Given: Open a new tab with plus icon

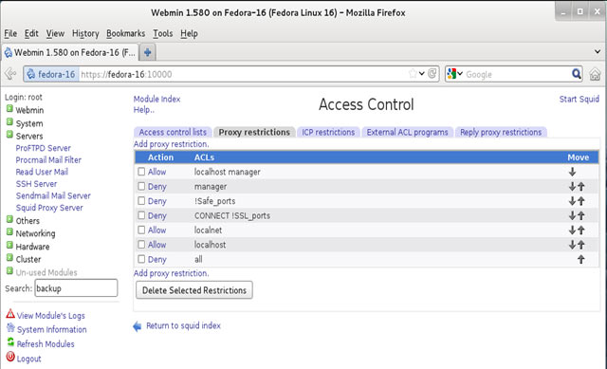Looking at the screenshot, I should [148, 52].
